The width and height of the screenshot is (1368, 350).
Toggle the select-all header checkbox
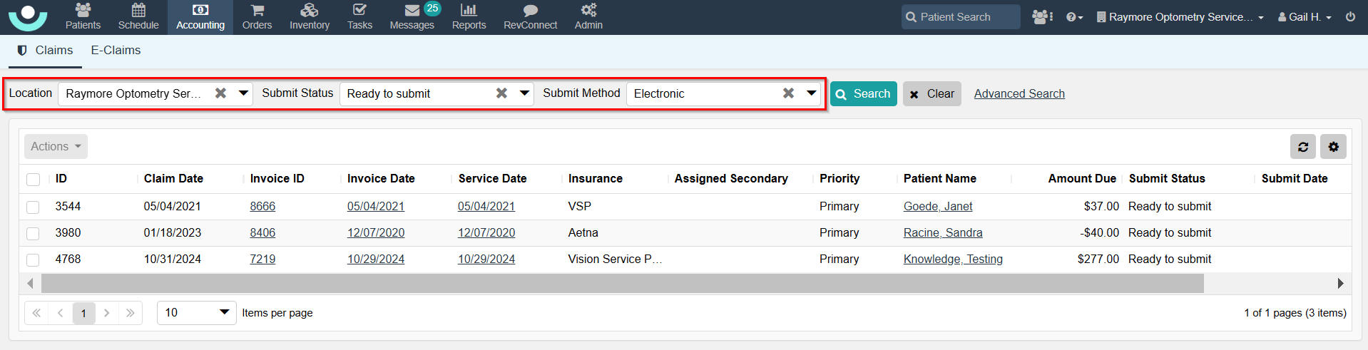click(33, 179)
